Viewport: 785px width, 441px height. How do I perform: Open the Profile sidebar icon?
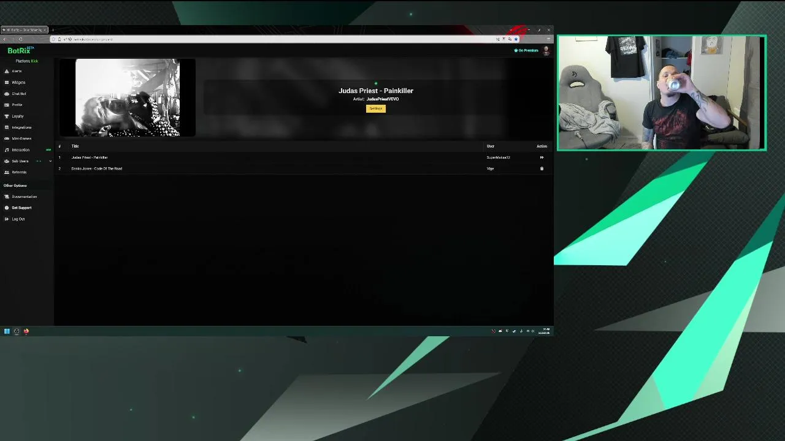[x=7, y=105]
